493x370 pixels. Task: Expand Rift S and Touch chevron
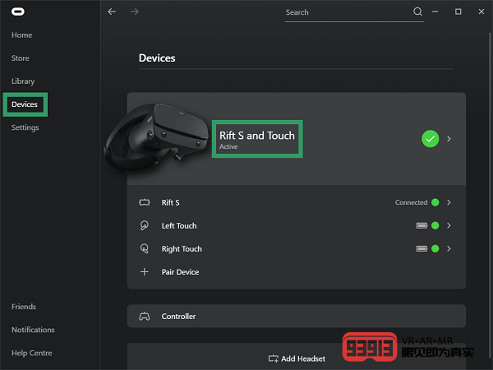pyautogui.click(x=449, y=139)
